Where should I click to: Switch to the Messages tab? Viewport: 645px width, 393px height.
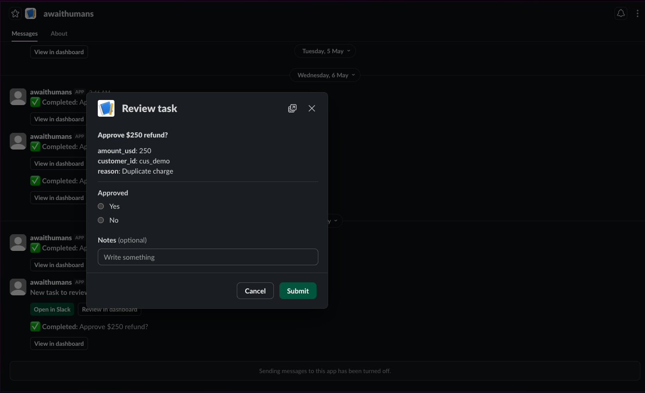25,33
